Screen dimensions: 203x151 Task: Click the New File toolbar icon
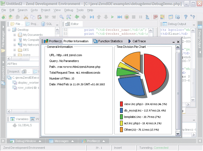click(x=4, y=17)
